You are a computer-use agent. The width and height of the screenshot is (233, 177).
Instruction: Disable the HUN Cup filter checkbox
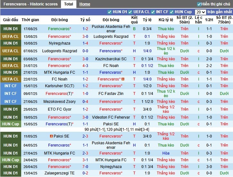172,12
